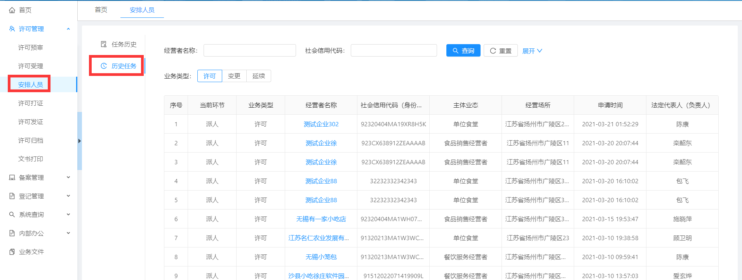Select the 延续 business type option

point(258,76)
